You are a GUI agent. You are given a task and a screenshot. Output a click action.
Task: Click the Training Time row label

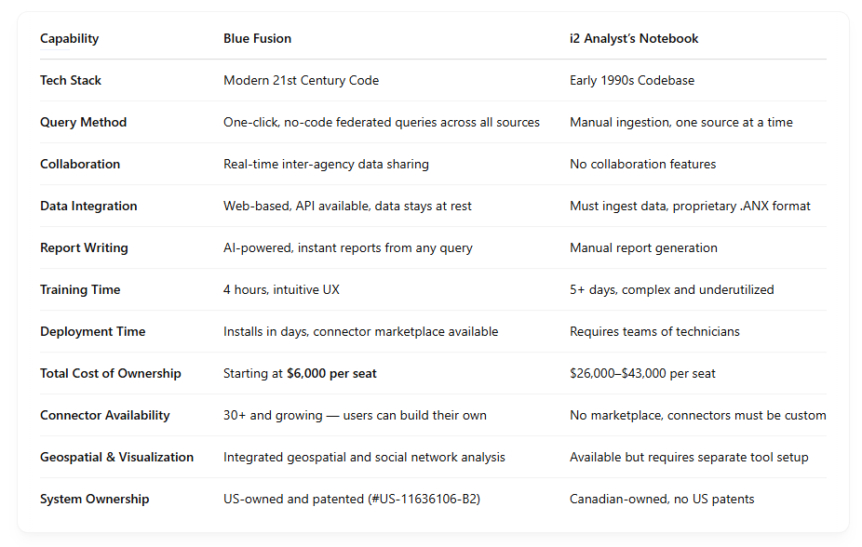pos(80,289)
